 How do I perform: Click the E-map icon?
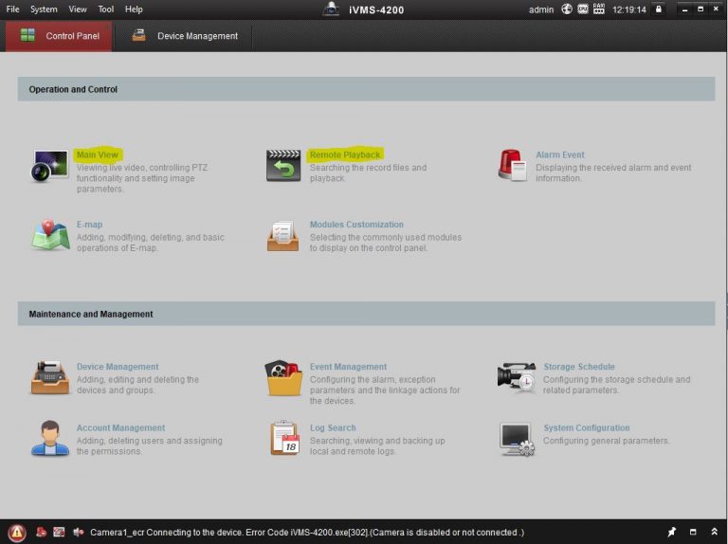click(50, 235)
